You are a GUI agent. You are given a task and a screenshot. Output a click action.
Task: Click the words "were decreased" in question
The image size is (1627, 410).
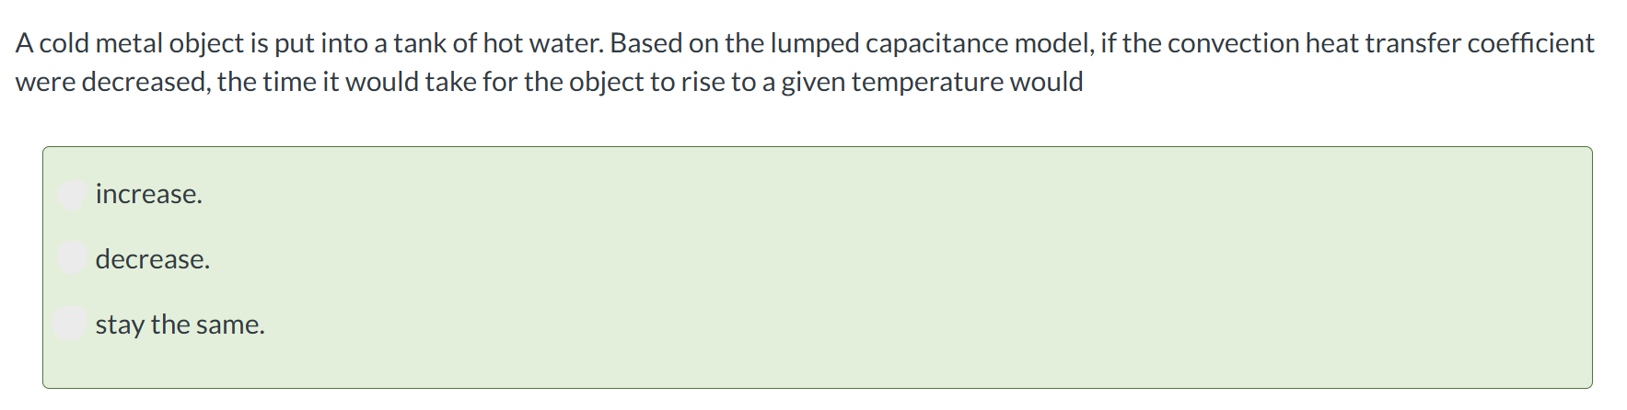click(112, 82)
